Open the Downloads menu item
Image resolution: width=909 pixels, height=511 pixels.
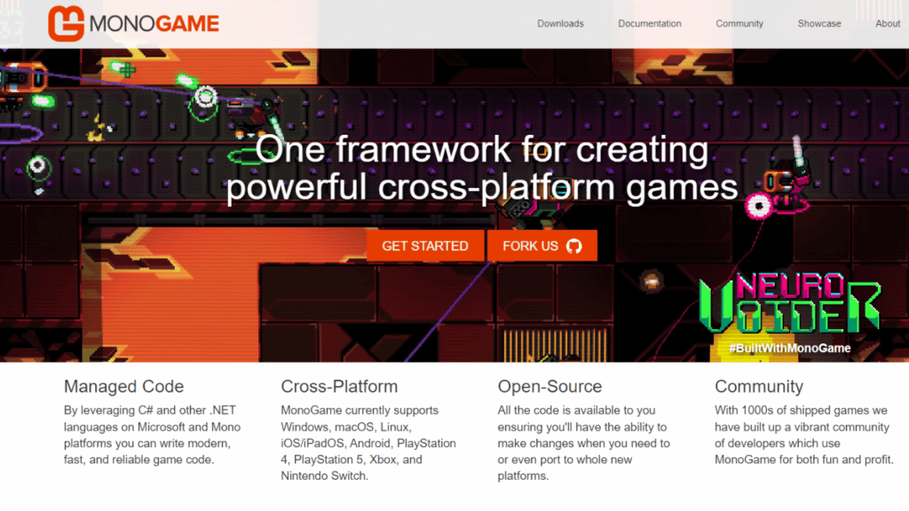tap(560, 24)
